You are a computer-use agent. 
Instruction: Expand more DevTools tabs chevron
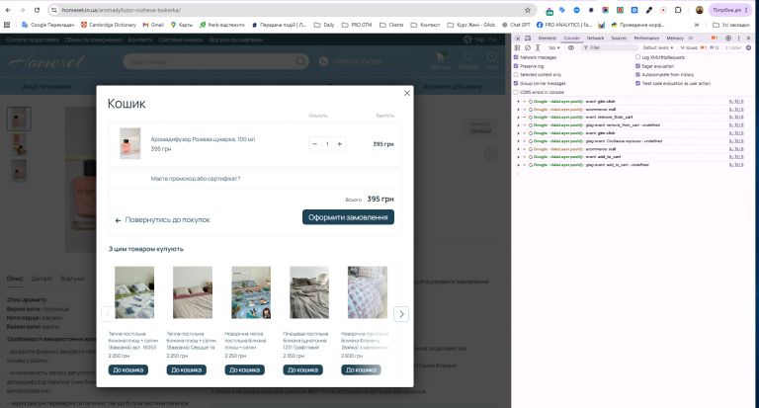click(x=691, y=38)
